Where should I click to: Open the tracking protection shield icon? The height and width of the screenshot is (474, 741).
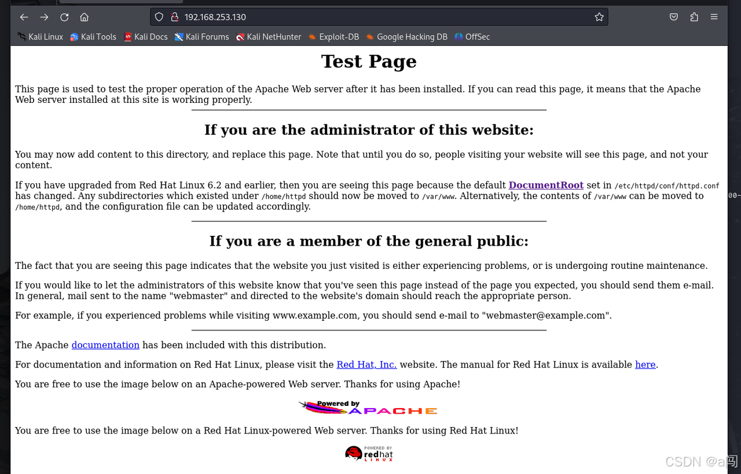[159, 17]
